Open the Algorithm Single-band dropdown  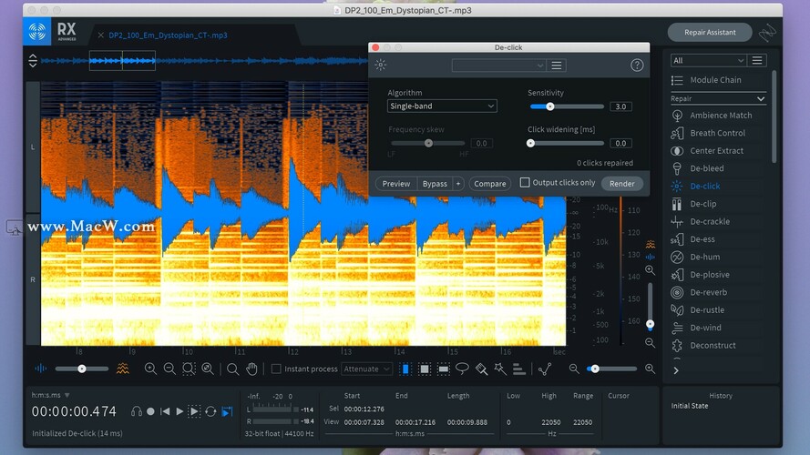(442, 106)
